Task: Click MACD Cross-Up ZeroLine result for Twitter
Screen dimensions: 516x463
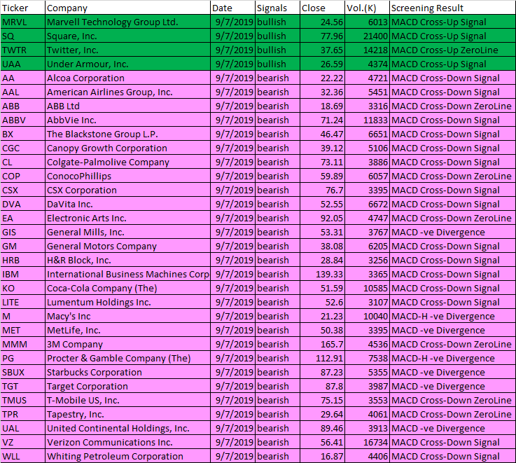Action: coord(452,50)
